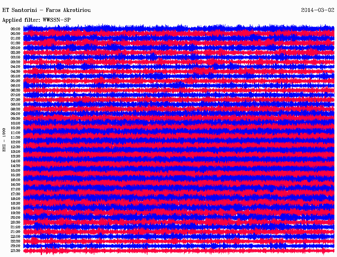Screen dimensions: 337x257
Task: Select the 22:00 time label
Action: (x=15, y=237)
